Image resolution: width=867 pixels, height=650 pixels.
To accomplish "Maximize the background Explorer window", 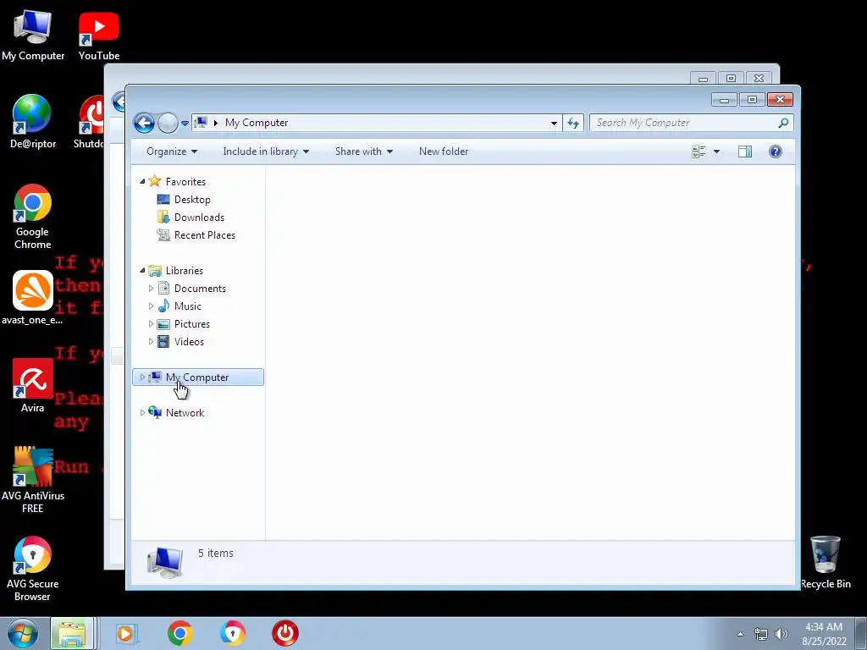I will pos(731,79).
